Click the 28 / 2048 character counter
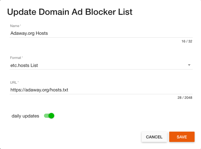The height and width of the screenshot is (149, 201). pyautogui.click(x=185, y=98)
